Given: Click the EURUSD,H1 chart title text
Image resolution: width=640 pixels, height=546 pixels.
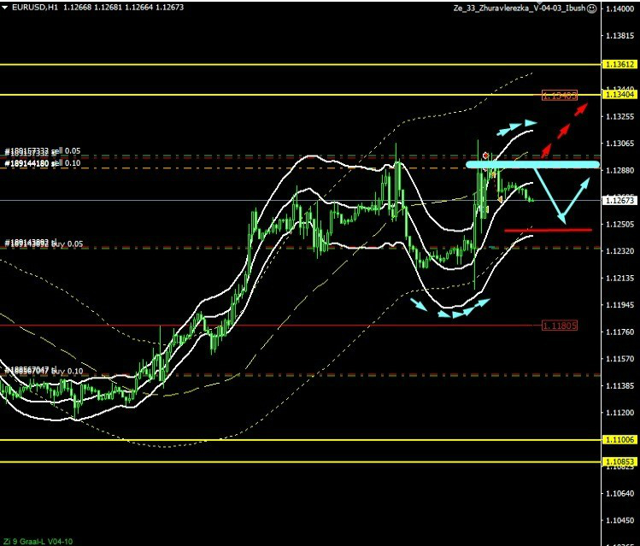Looking at the screenshot, I should (31, 8).
